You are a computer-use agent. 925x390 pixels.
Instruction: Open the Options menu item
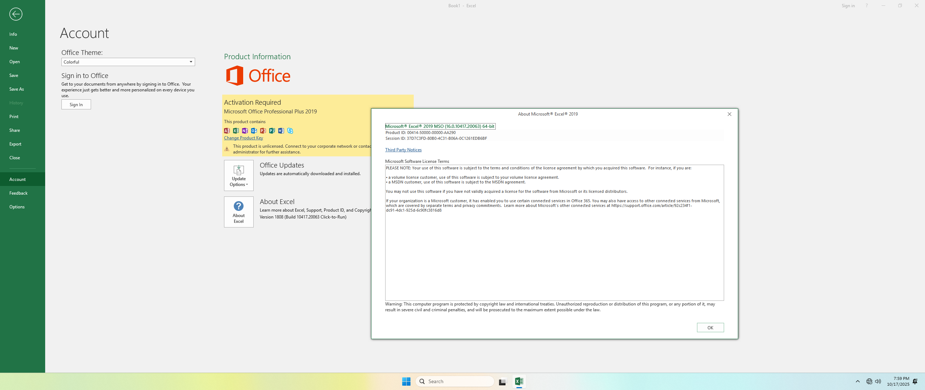(x=17, y=207)
